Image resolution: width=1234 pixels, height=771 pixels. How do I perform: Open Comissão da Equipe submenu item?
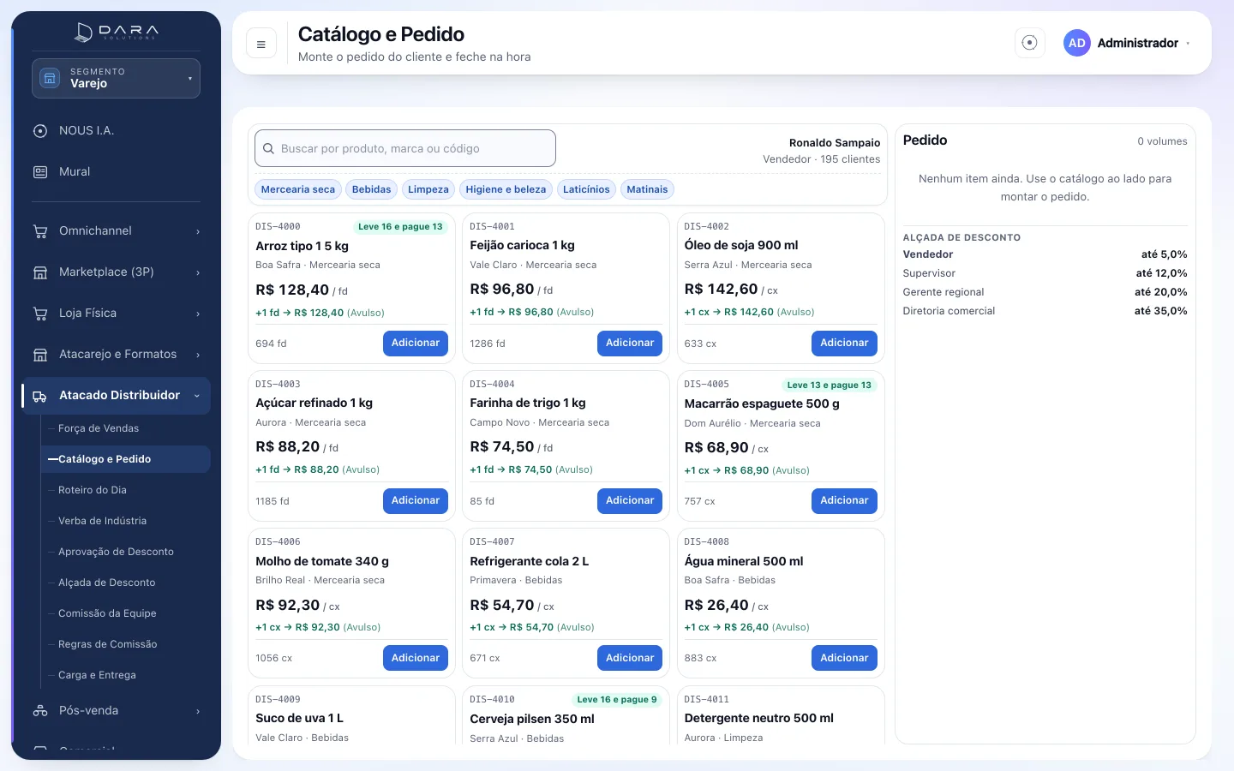tap(107, 613)
